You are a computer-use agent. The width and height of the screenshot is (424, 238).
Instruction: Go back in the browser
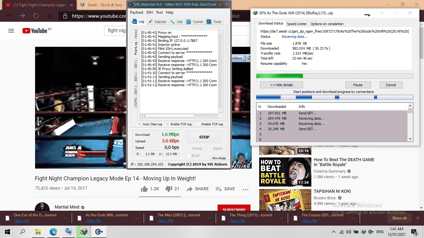point(9,16)
